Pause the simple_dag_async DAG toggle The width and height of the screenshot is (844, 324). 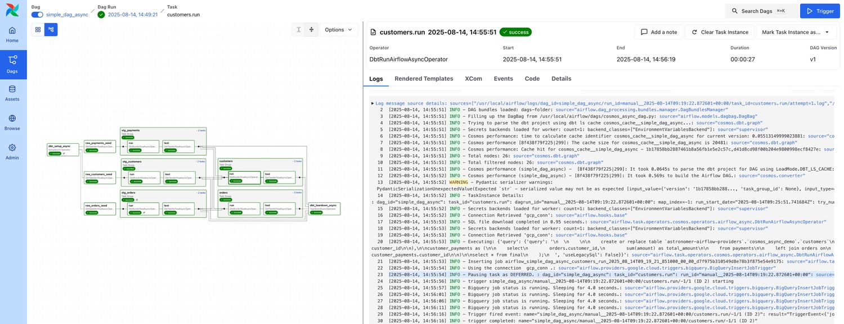37,15
